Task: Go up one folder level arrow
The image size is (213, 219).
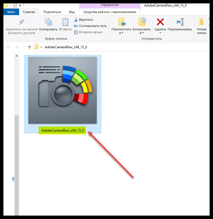Action: pos(29,47)
